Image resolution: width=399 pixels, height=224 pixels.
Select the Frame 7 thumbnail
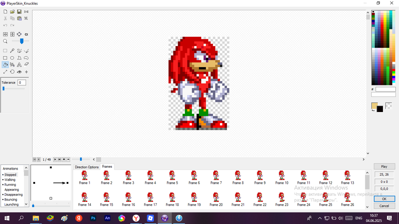[216, 178]
